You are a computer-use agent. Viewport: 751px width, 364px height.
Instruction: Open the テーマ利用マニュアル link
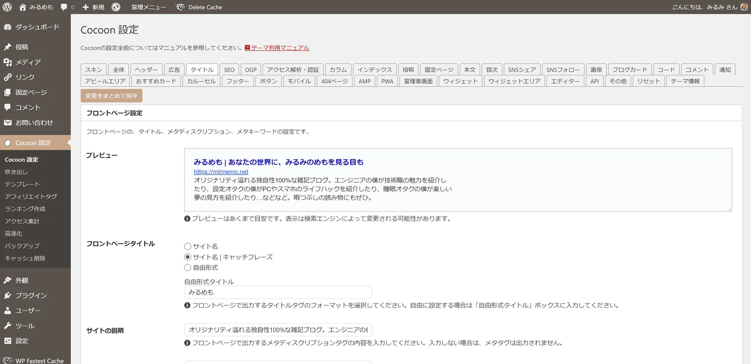[x=280, y=48]
